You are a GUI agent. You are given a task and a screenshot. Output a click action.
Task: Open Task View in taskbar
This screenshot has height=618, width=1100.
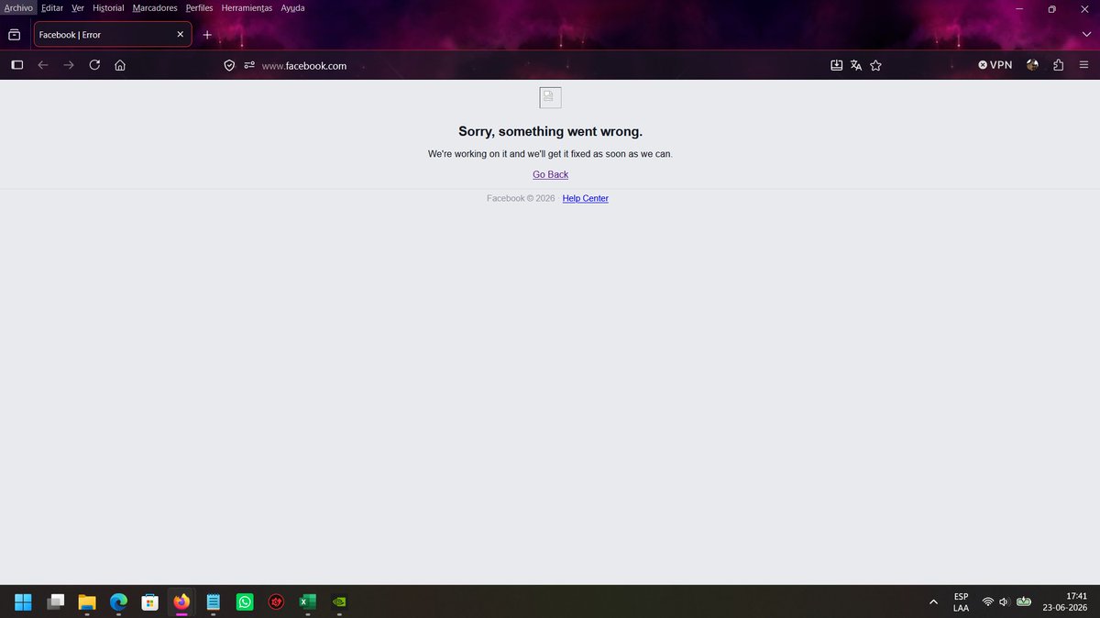pyautogui.click(x=55, y=601)
